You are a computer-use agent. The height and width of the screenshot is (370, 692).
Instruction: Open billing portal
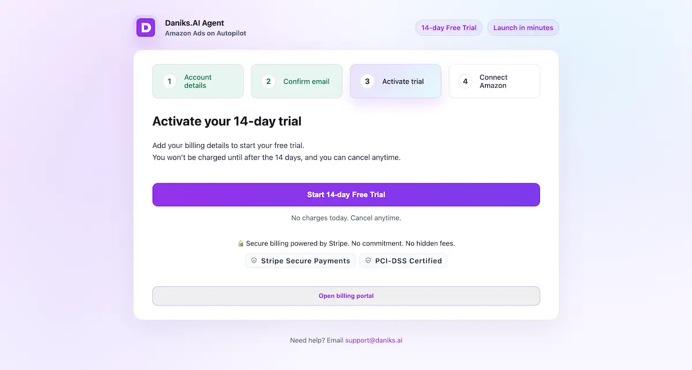tap(346, 296)
